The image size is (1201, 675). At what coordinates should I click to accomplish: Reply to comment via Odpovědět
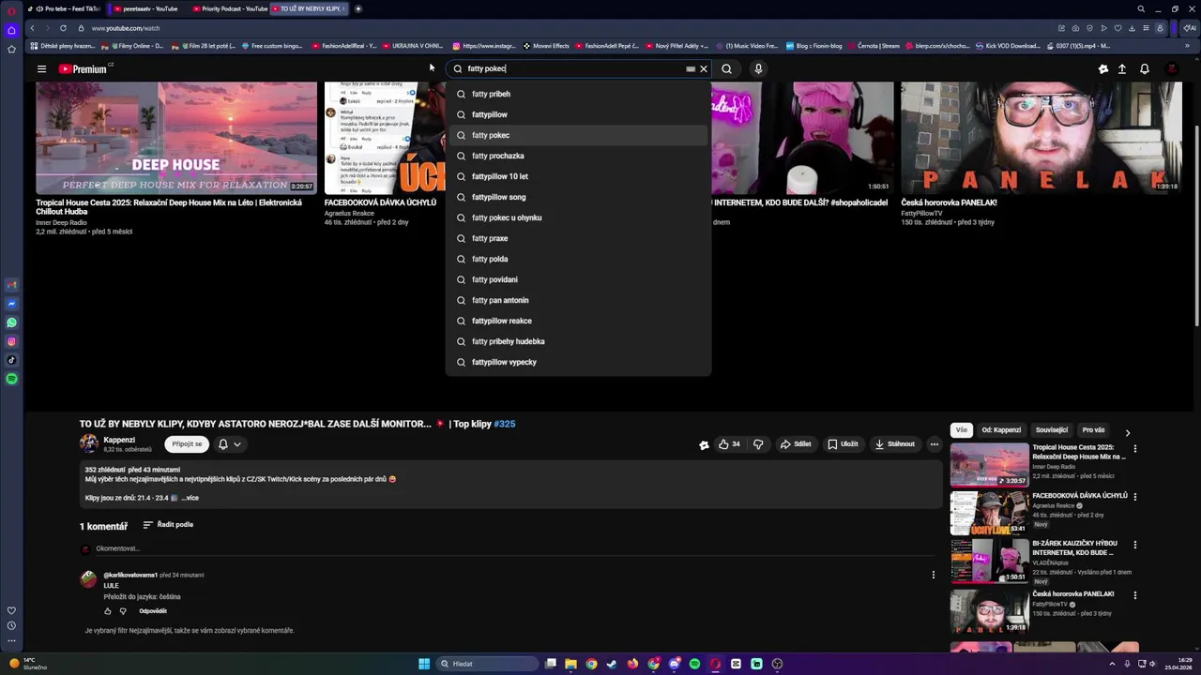153,611
